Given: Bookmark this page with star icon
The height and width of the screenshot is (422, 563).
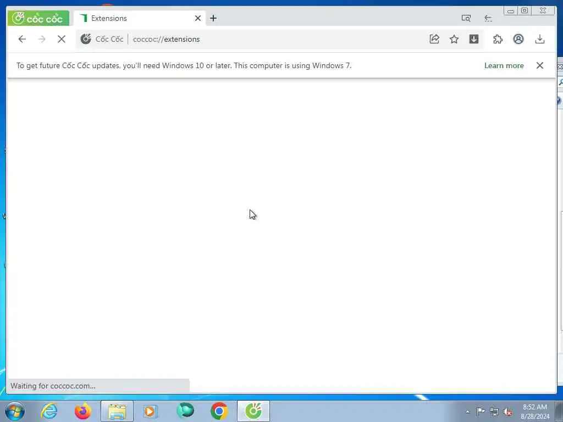Looking at the screenshot, I should [x=454, y=39].
